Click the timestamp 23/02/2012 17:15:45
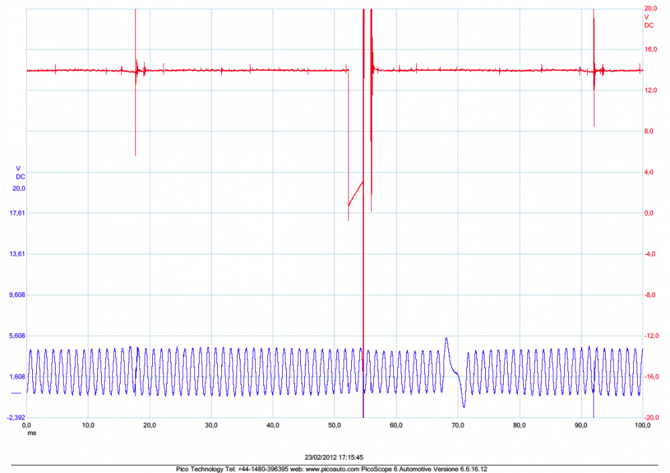 click(x=334, y=458)
